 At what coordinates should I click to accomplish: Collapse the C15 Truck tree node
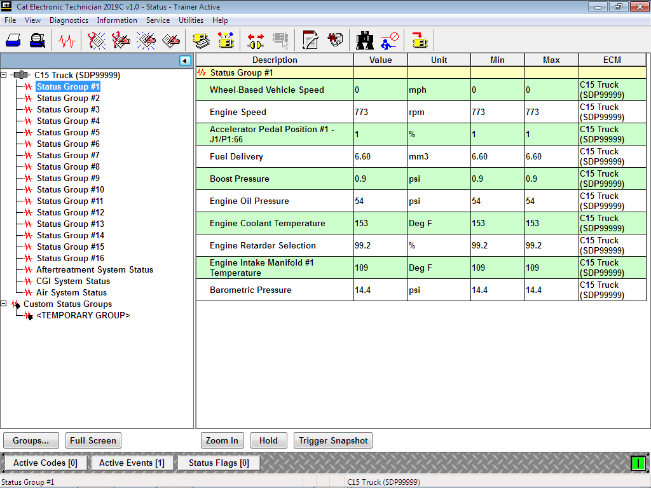(4, 75)
